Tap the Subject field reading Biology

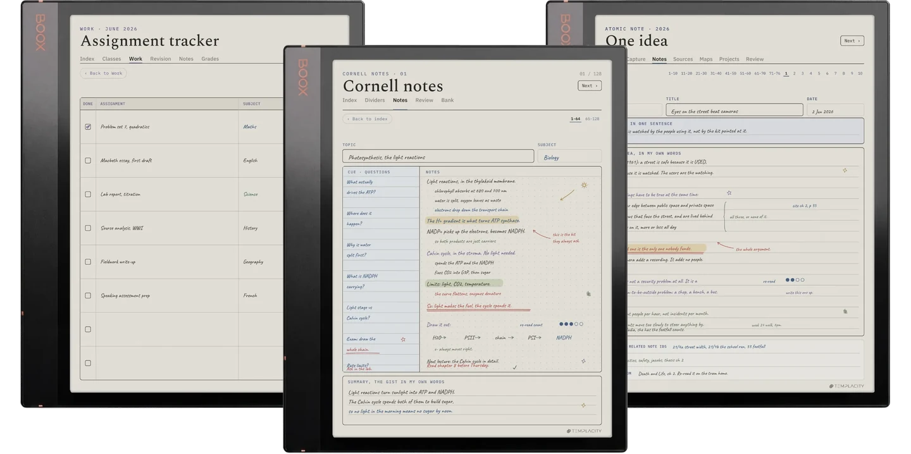pyautogui.click(x=569, y=156)
